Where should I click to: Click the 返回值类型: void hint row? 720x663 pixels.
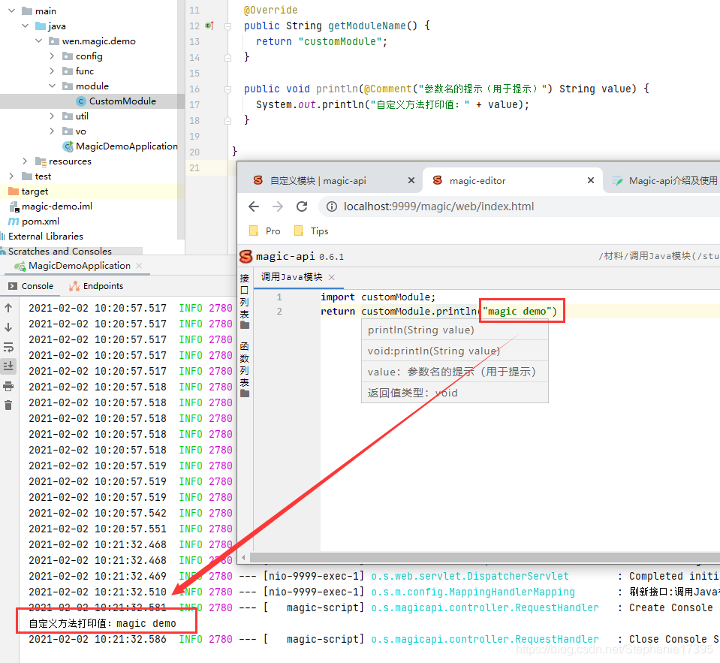tap(455, 393)
